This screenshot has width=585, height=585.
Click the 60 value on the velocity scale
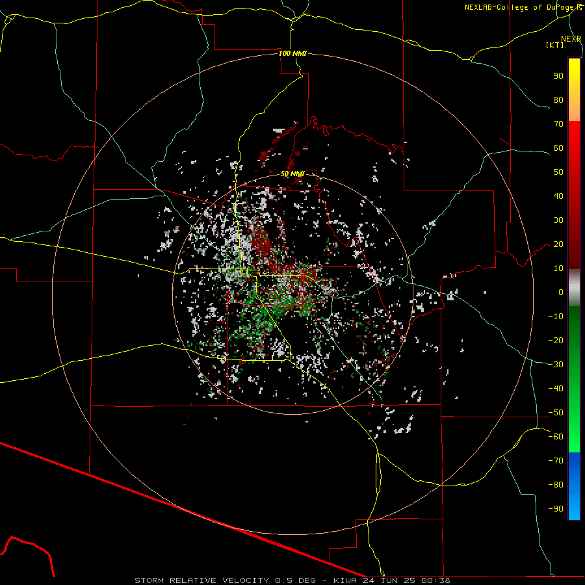558,148
